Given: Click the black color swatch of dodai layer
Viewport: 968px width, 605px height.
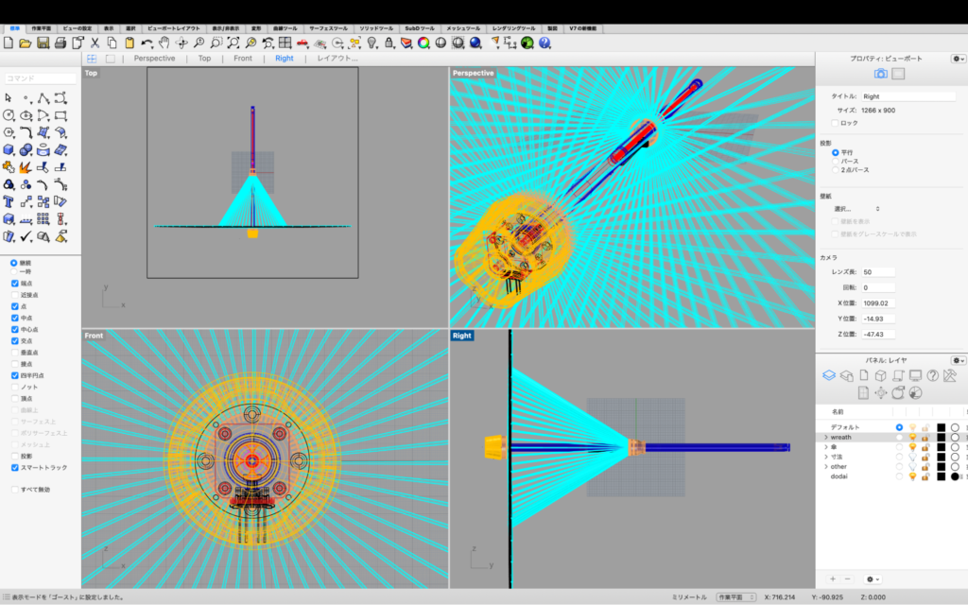Looking at the screenshot, I should [x=941, y=476].
